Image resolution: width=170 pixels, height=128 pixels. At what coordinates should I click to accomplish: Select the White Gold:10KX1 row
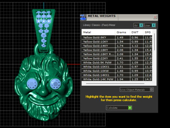[117, 67]
